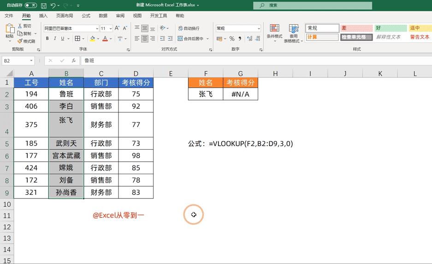The height and width of the screenshot is (264, 432).
Task: Switch to the Formulas (公式) tab
Action: 86,16
